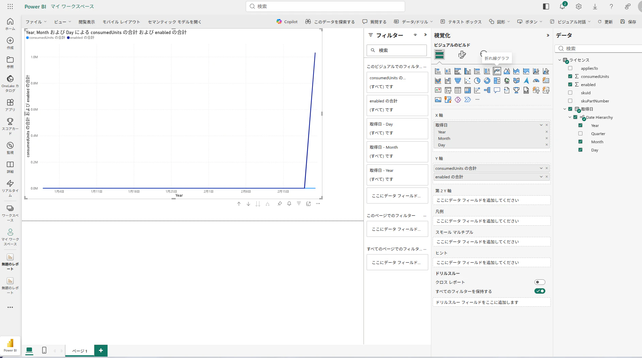Select the funnel chart visual

(x=458, y=81)
